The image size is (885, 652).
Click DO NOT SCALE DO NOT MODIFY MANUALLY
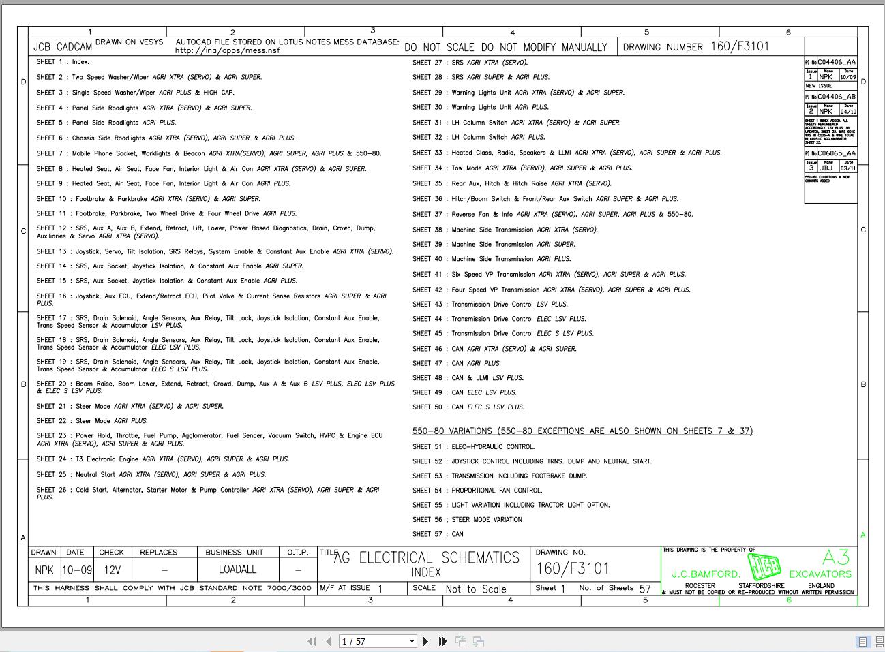[x=506, y=47]
